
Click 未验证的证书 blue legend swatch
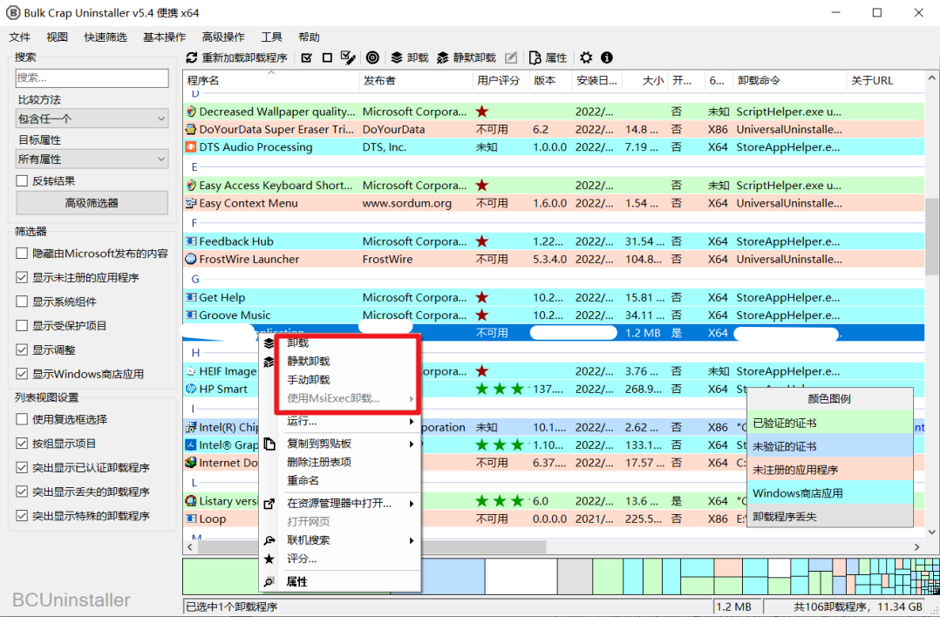tap(830, 446)
